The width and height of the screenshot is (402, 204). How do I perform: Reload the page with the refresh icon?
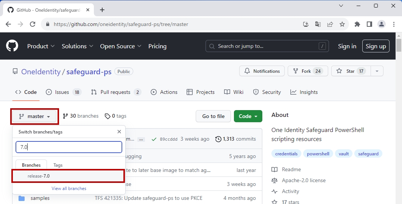(33, 24)
